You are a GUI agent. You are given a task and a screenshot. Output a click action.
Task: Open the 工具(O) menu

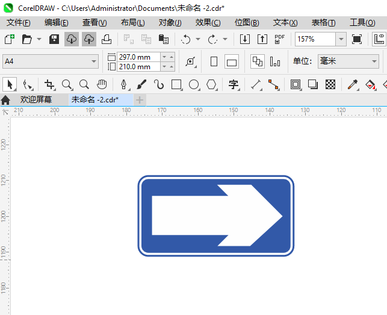pos(362,23)
